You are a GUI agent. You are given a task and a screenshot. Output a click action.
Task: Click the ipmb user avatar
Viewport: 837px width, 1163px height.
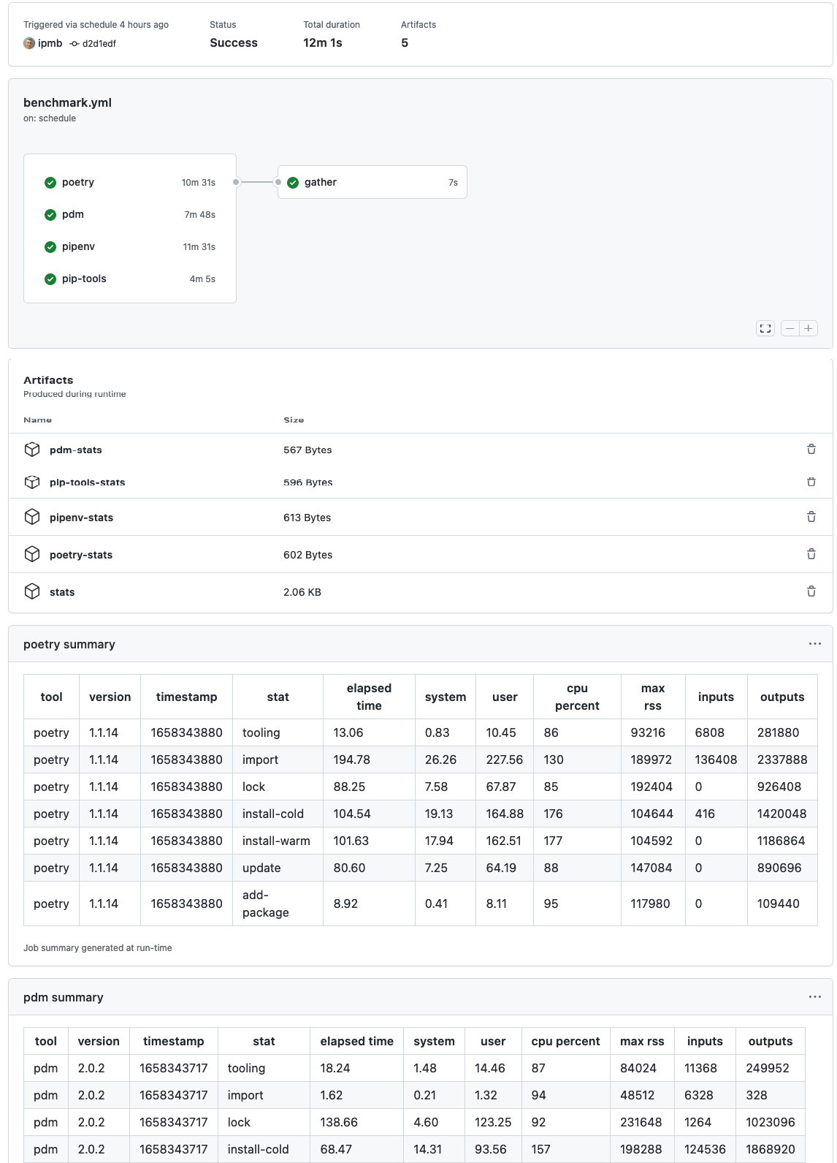pyautogui.click(x=29, y=43)
